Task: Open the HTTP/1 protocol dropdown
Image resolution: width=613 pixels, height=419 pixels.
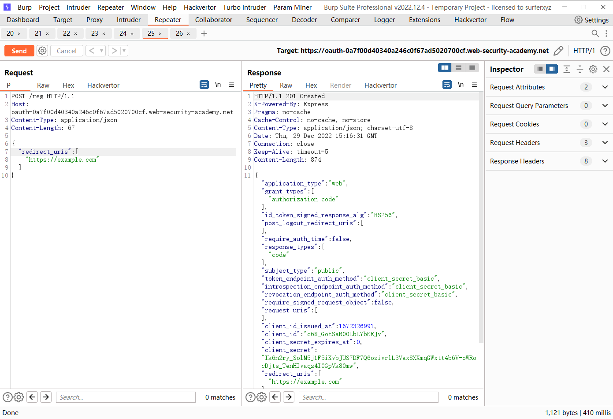Action: [584, 50]
